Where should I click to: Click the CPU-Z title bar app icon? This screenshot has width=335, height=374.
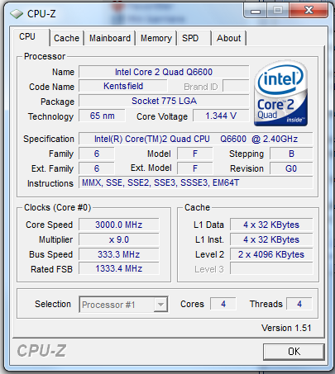coord(17,14)
